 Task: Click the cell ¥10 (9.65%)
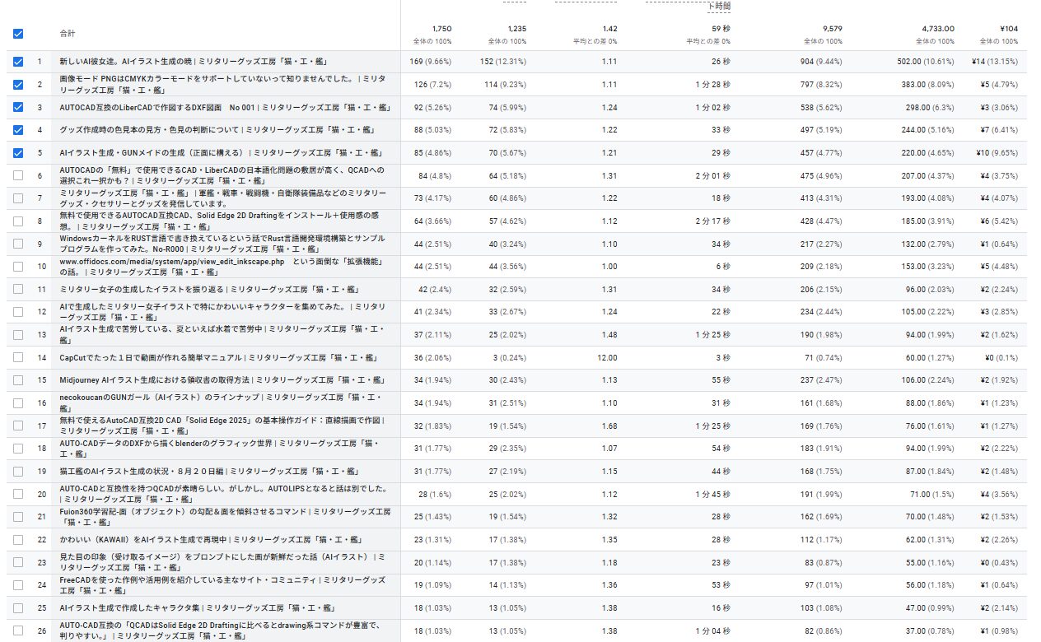(996, 152)
